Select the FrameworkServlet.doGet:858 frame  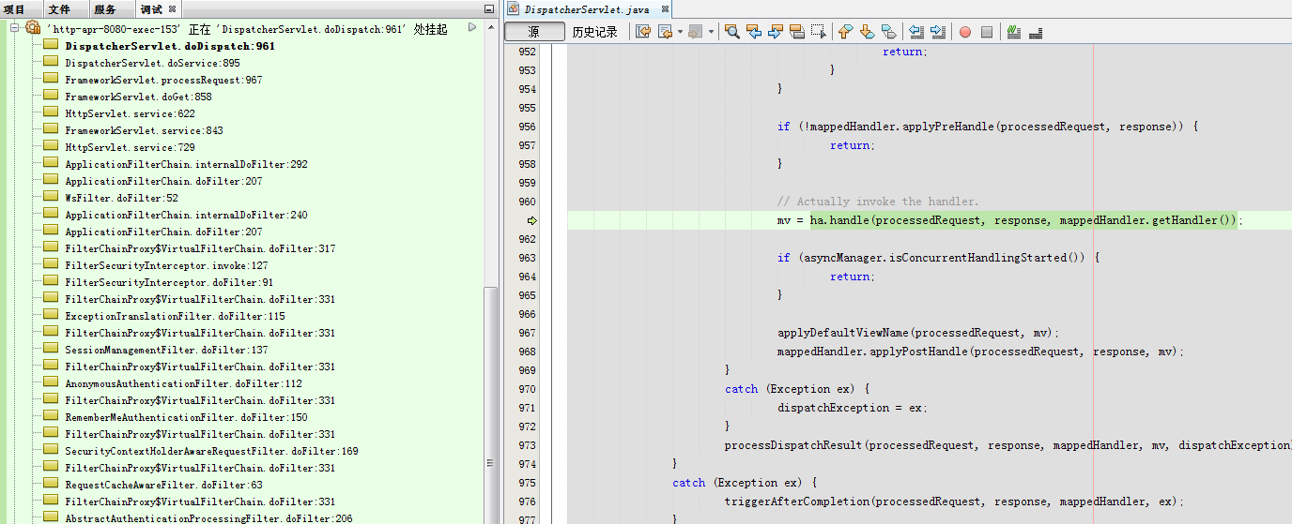(x=138, y=97)
